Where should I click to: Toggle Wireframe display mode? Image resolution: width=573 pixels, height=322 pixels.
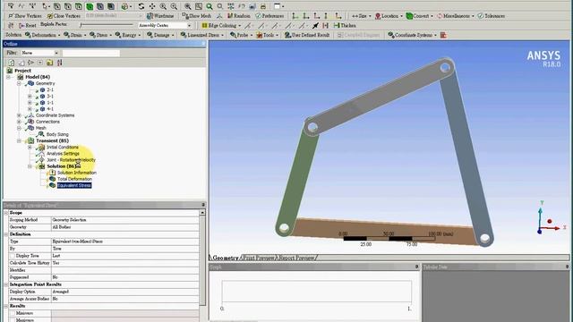160,16
